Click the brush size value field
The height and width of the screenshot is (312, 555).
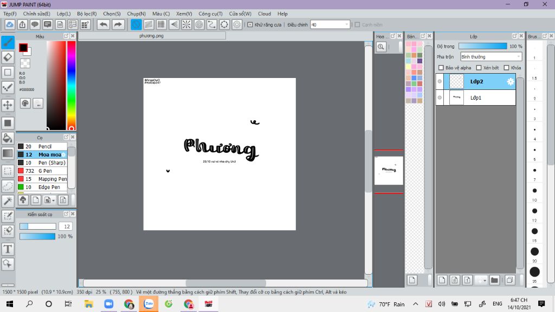[x=66, y=226]
